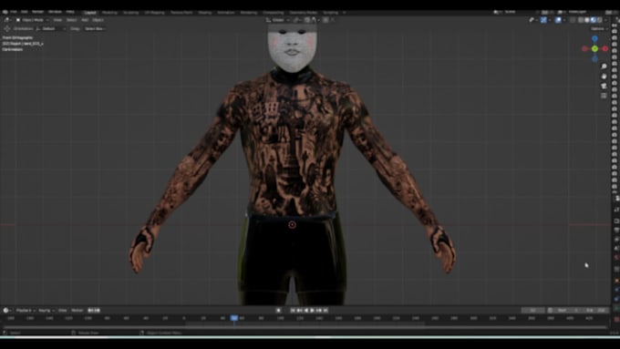
Task: Click the red X axis on navigation gizmo
Action: click(605, 48)
